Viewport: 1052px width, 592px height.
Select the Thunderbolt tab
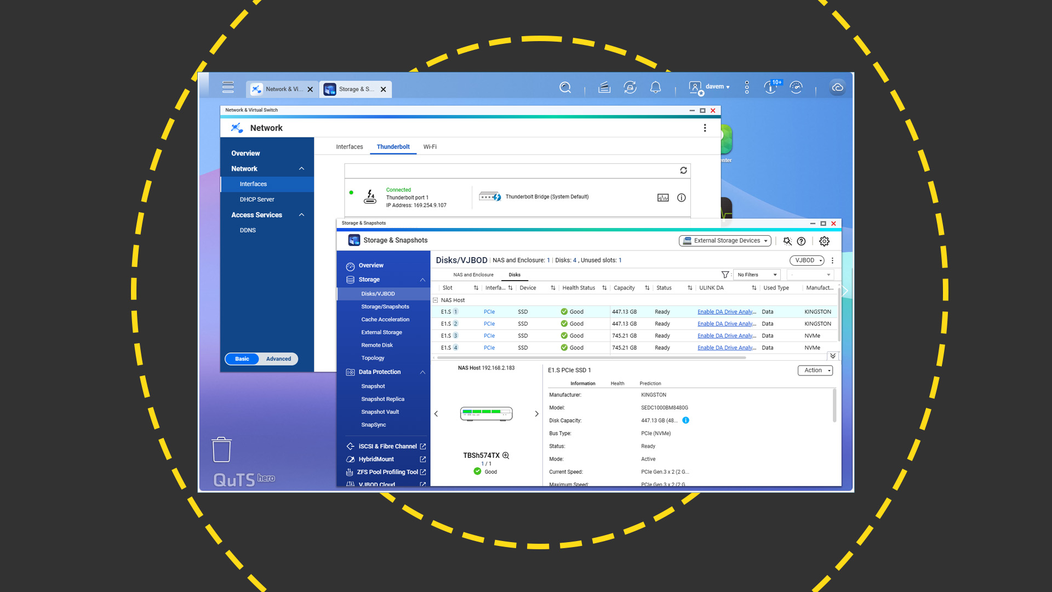(393, 147)
